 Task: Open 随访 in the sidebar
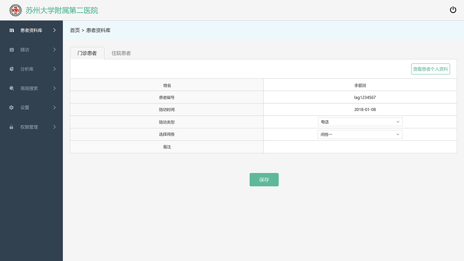point(31,50)
